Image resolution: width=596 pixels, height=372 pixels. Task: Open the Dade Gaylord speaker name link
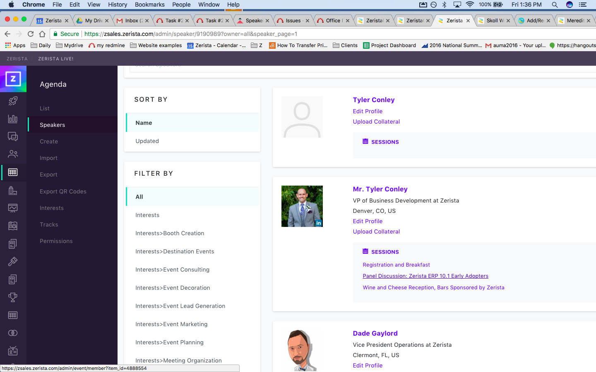[x=375, y=333]
